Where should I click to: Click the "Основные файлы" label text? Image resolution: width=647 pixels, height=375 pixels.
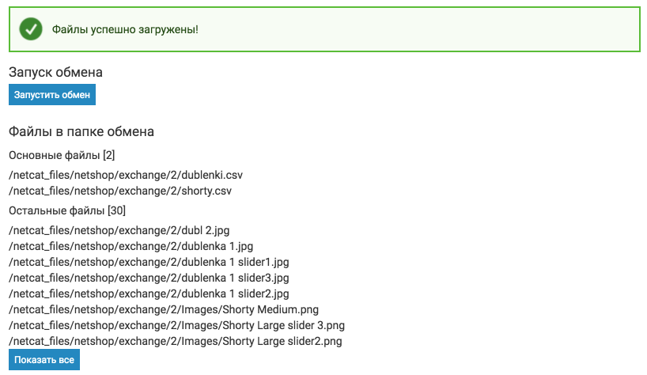coord(54,154)
